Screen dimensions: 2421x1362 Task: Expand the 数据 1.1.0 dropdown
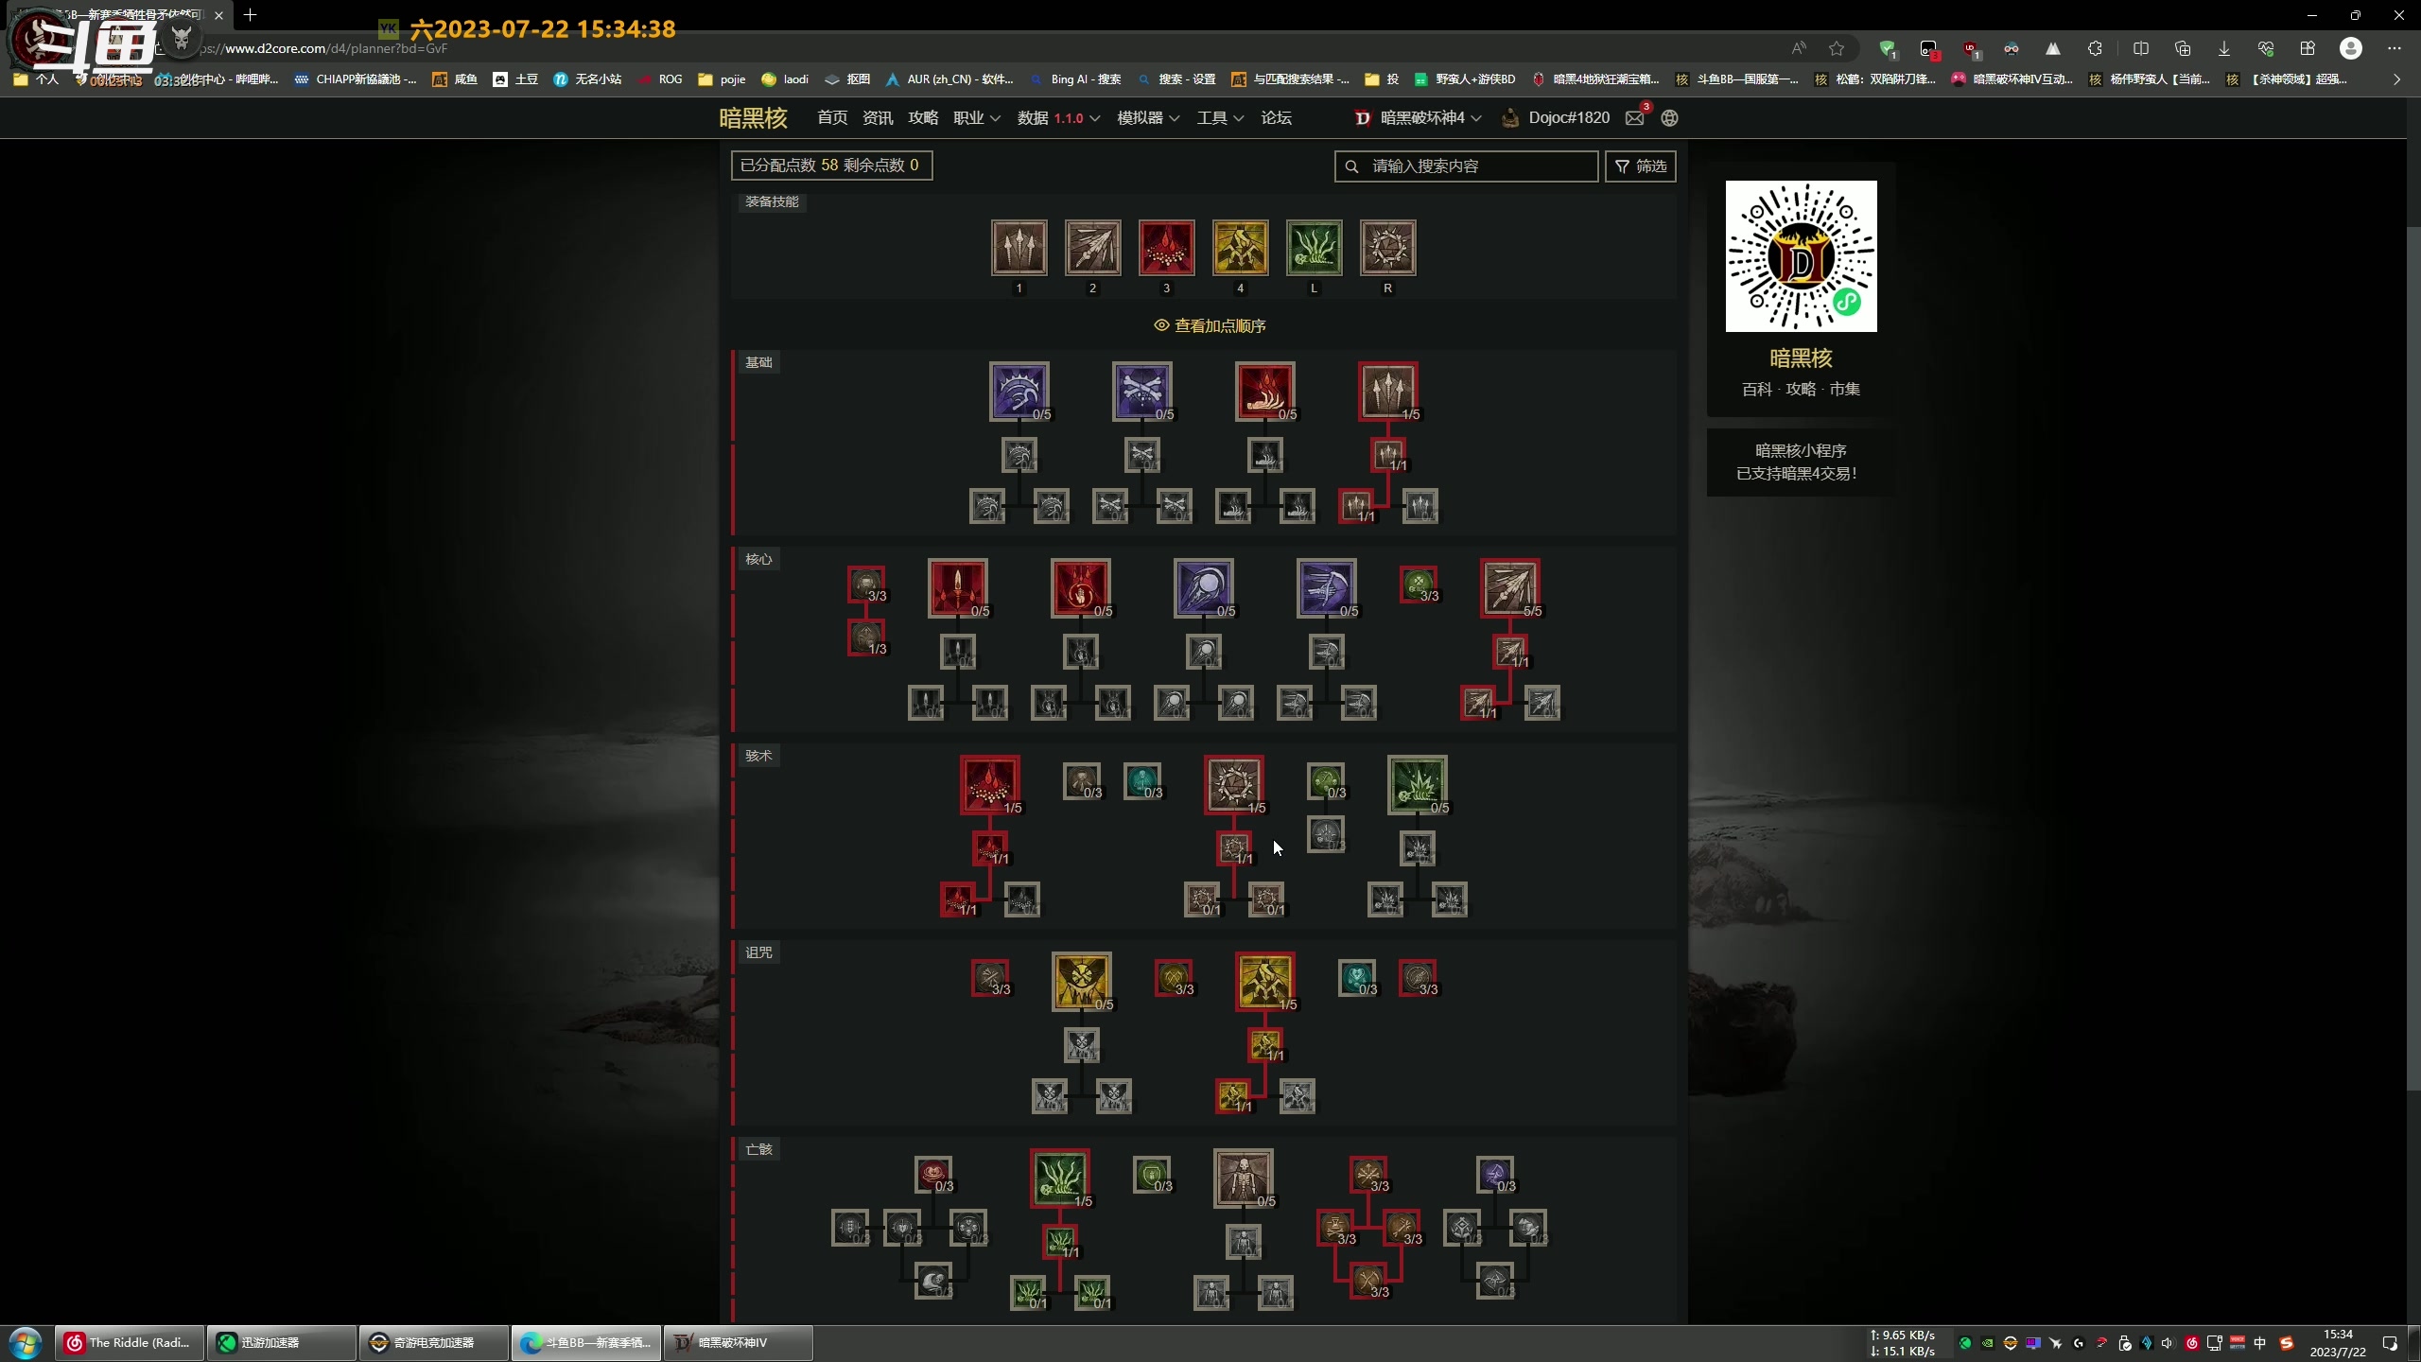click(x=1058, y=117)
